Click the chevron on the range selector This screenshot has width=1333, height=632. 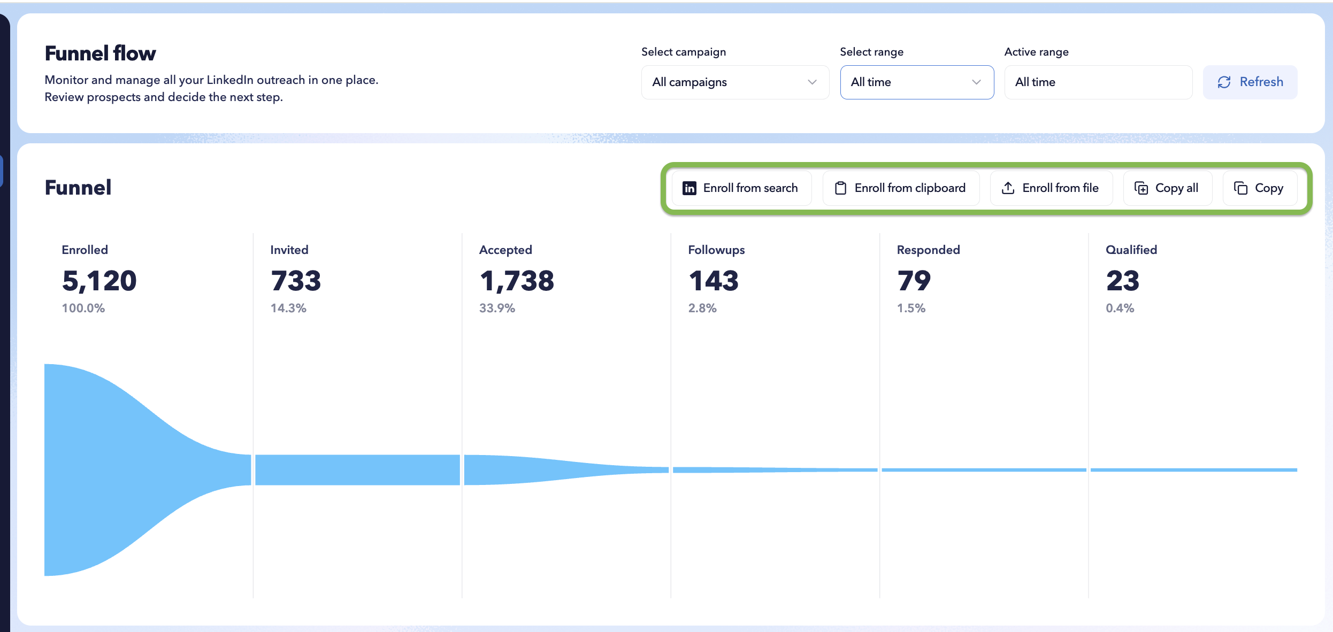click(976, 82)
